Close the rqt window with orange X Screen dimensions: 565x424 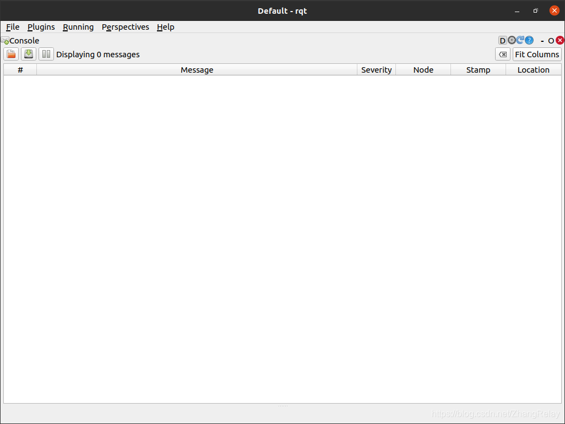[x=554, y=10]
